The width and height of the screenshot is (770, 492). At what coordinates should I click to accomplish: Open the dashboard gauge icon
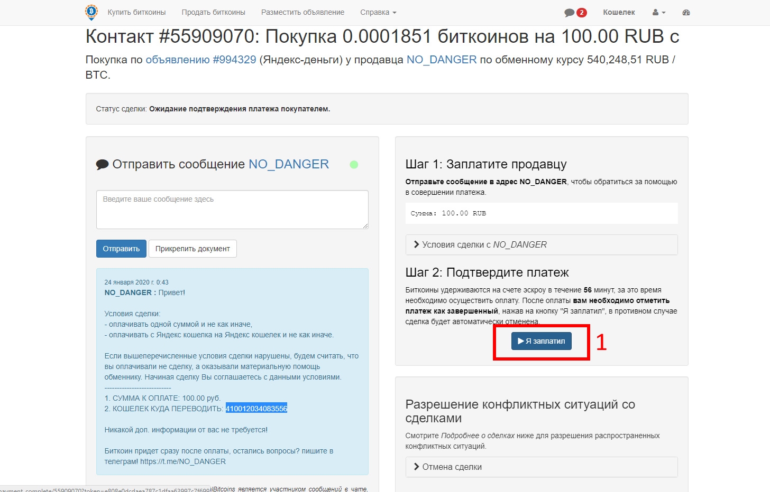pyautogui.click(x=686, y=13)
